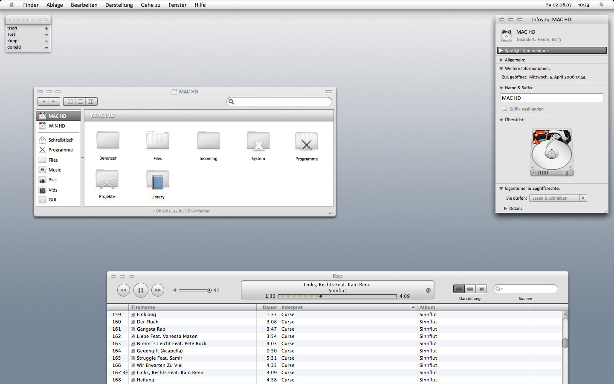Viewport: 614px width, 384px height.
Task: Switch Finder to column view
Action: coord(91,102)
